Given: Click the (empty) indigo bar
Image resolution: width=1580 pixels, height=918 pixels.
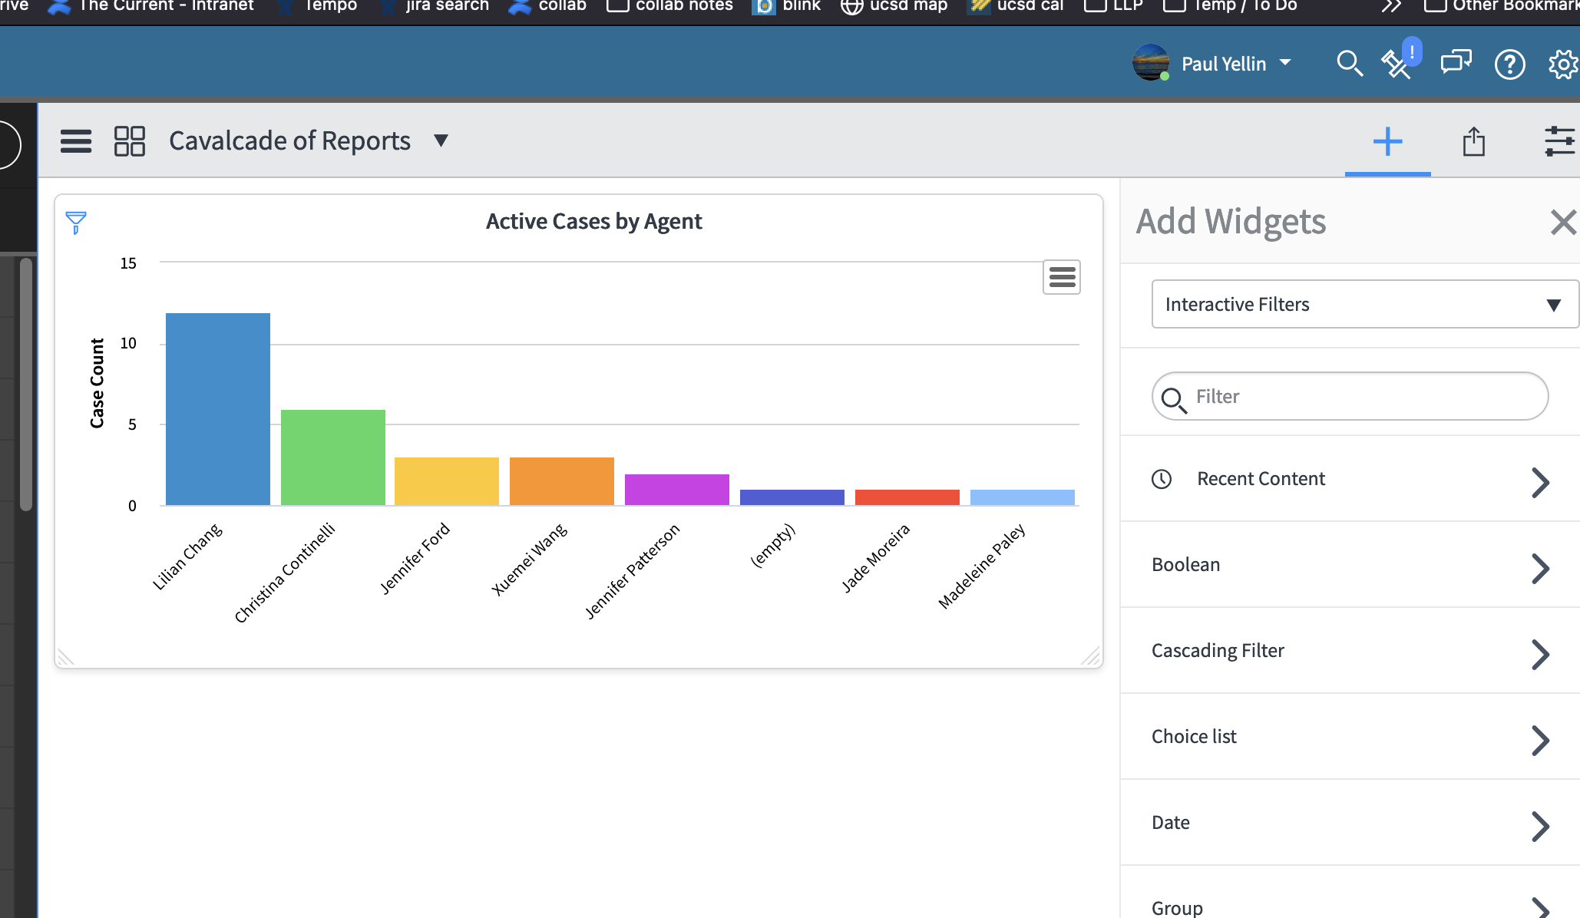Looking at the screenshot, I should pyautogui.click(x=792, y=497).
